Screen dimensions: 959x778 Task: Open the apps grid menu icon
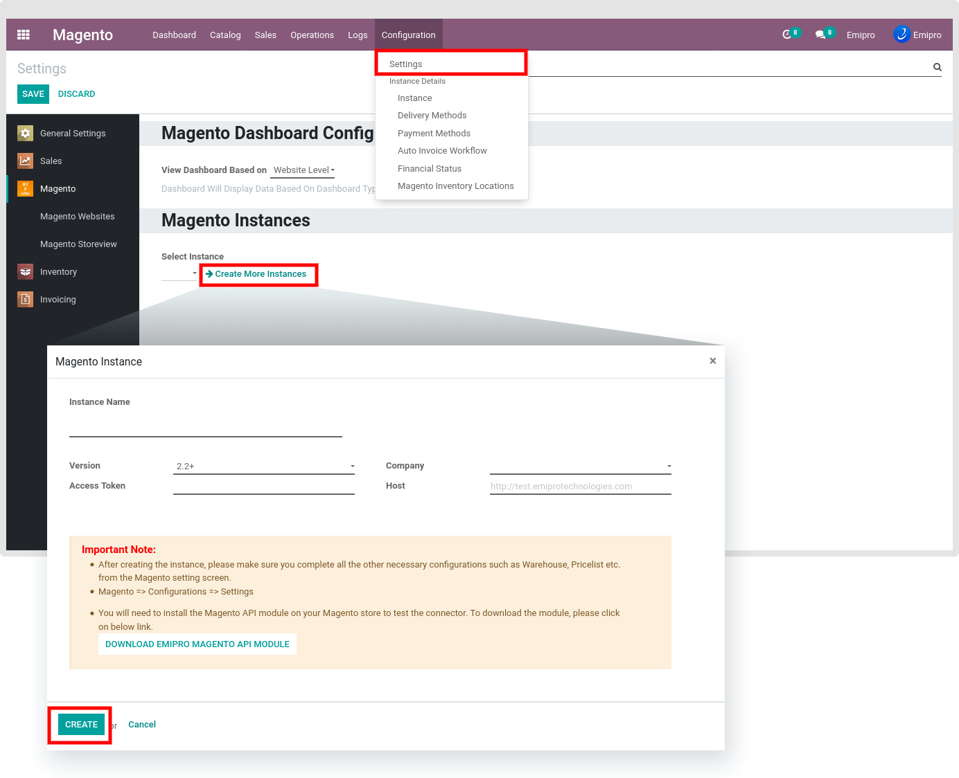coord(24,35)
